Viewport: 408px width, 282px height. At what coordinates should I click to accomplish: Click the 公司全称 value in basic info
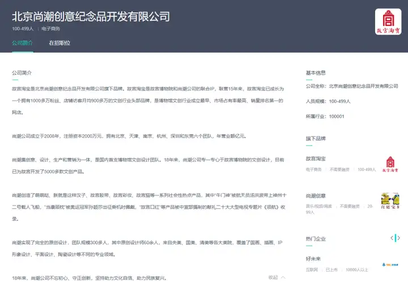[363, 86]
